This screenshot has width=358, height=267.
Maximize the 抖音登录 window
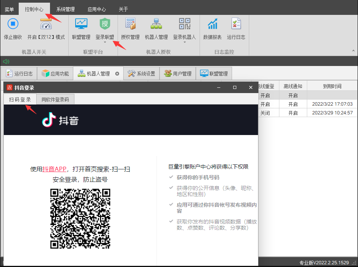pos(235,87)
